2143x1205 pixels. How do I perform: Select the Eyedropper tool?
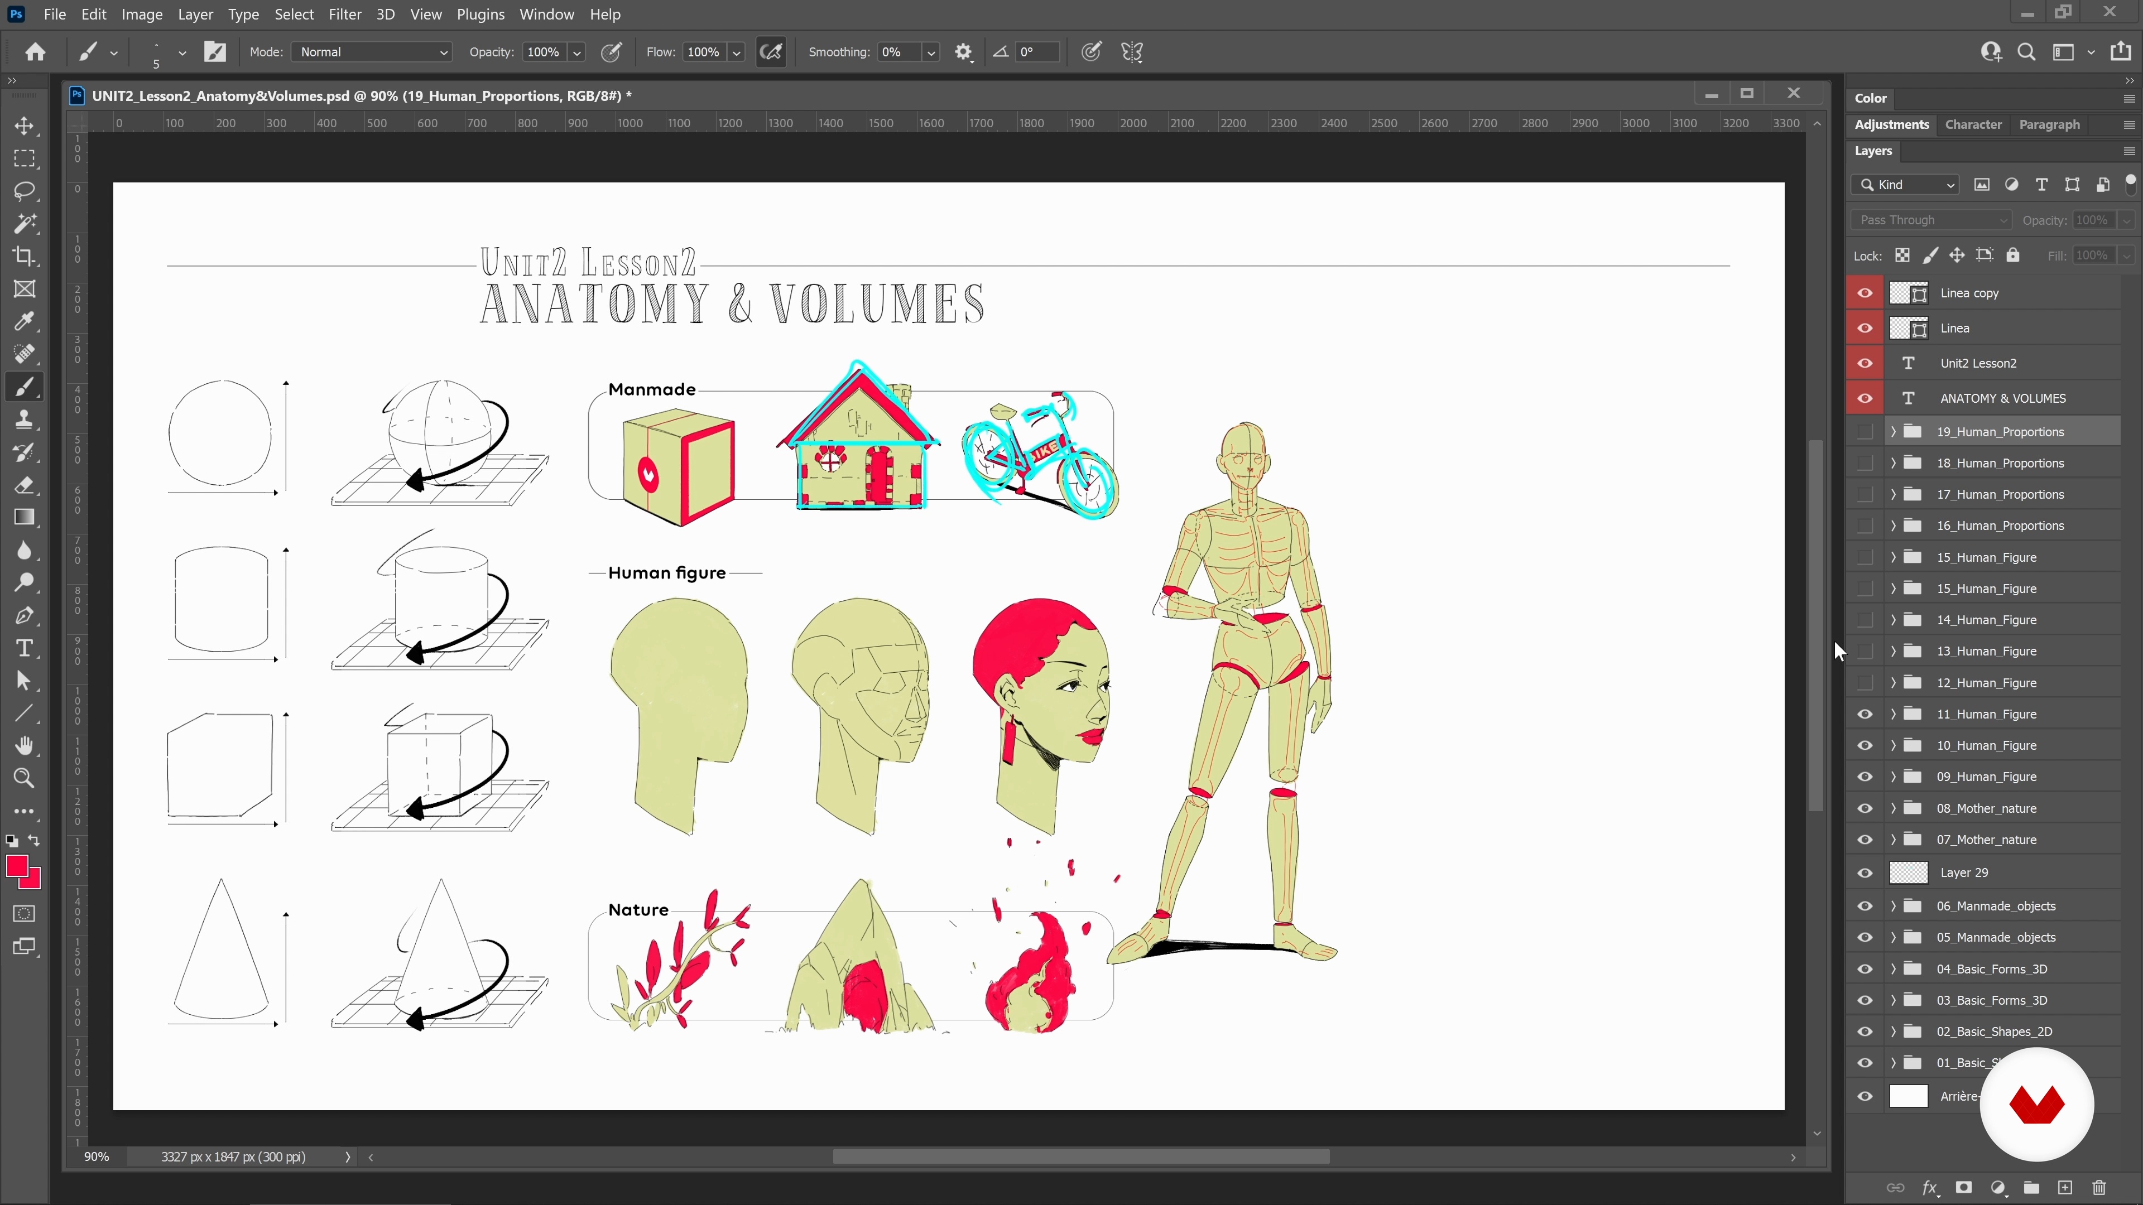24,322
